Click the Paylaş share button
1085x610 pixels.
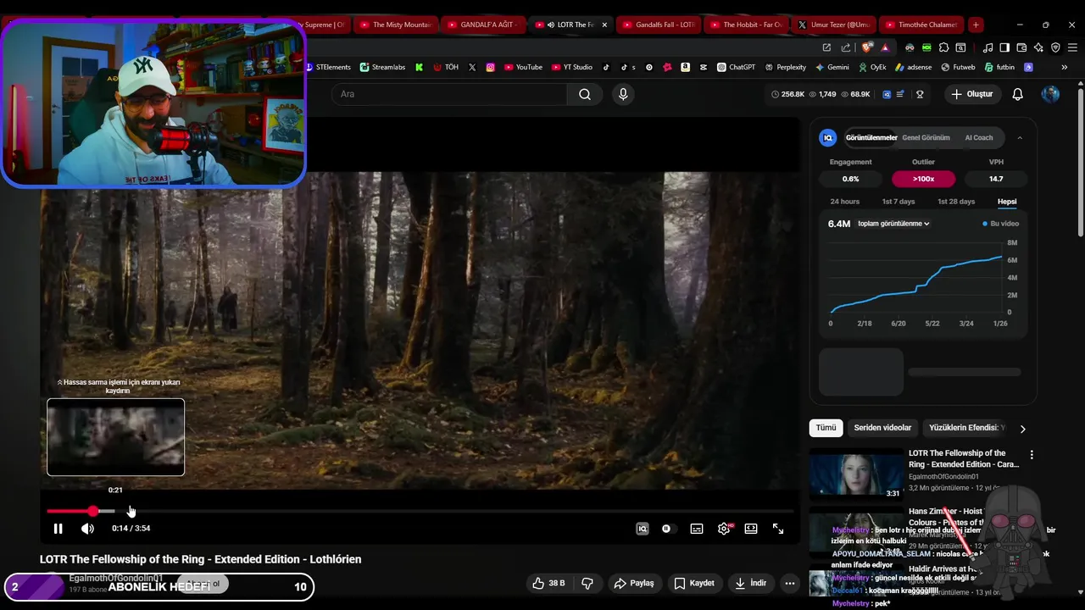click(x=634, y=583)
